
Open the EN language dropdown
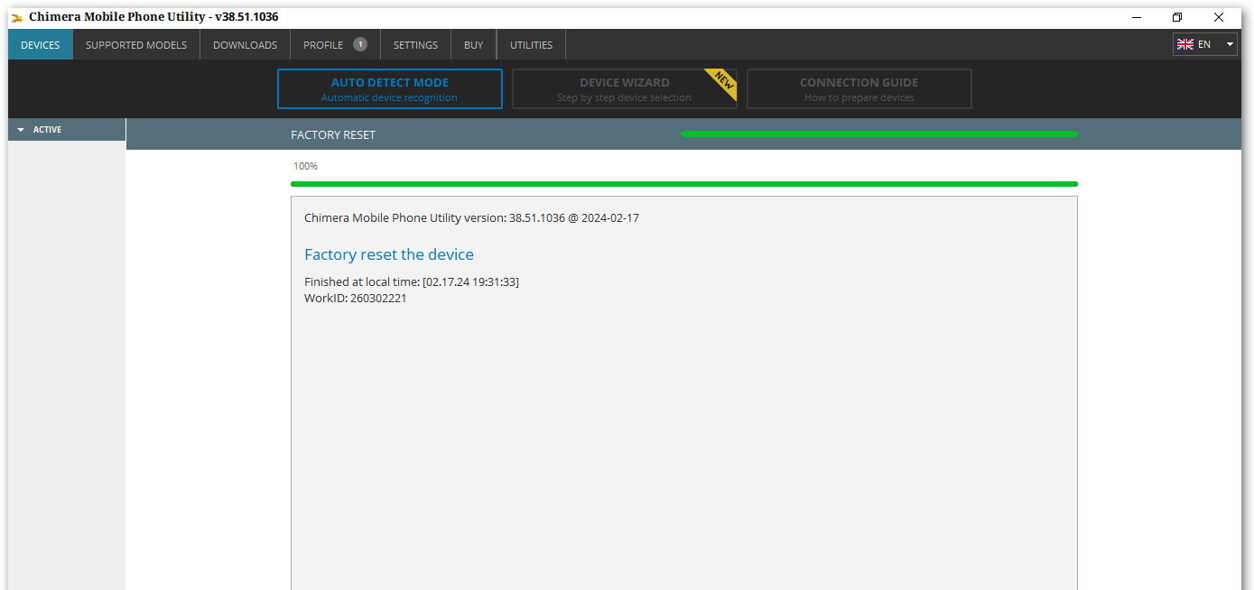(x=1205, y=44)
